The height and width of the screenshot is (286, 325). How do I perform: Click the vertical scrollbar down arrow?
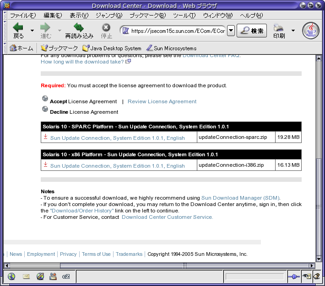pyautogui.click(x=319, y=259)
